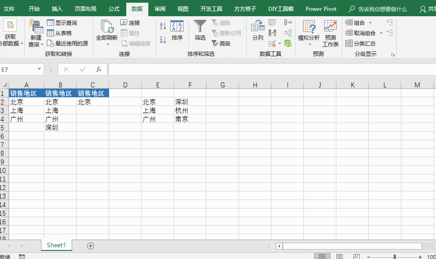
Task: Open the Outline (分级显示) dialog launcher
Action: click(x=393, y=55)
